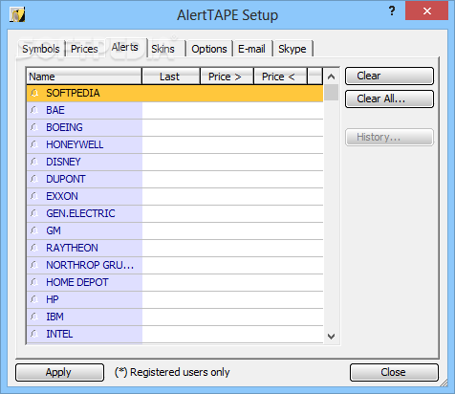Select the IBM row

175,317
